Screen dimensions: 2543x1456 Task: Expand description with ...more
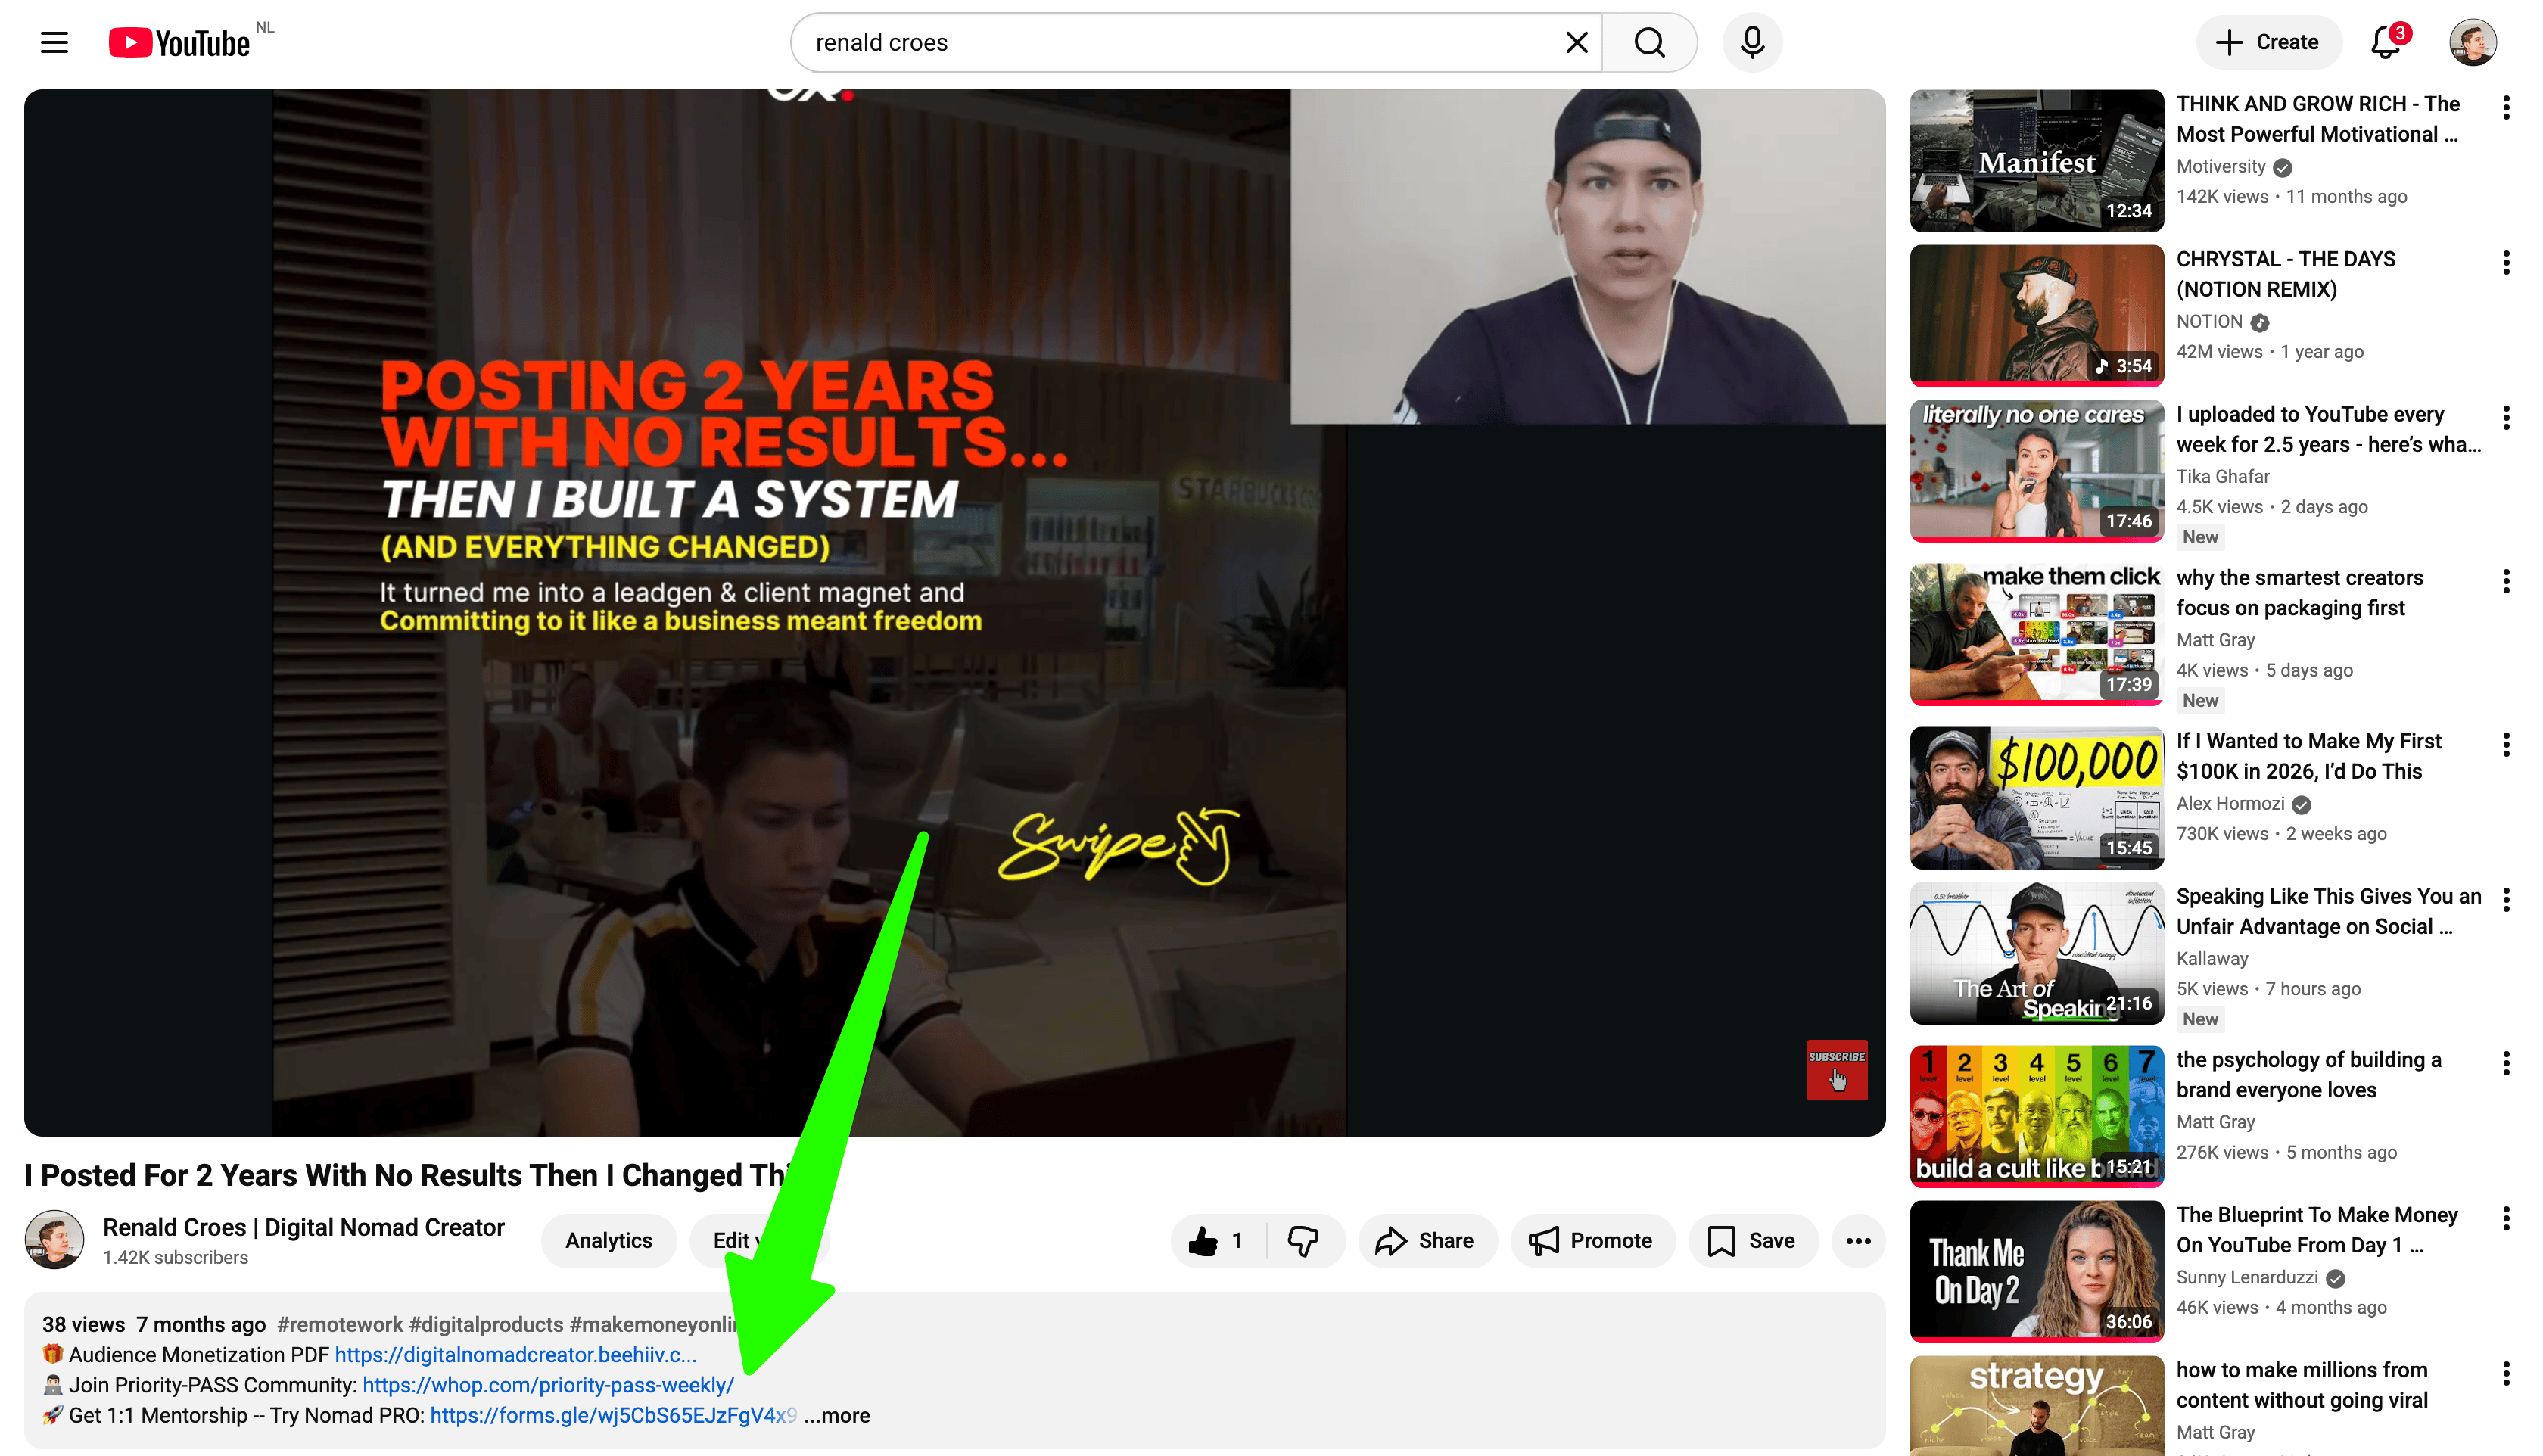[838, 1415]
